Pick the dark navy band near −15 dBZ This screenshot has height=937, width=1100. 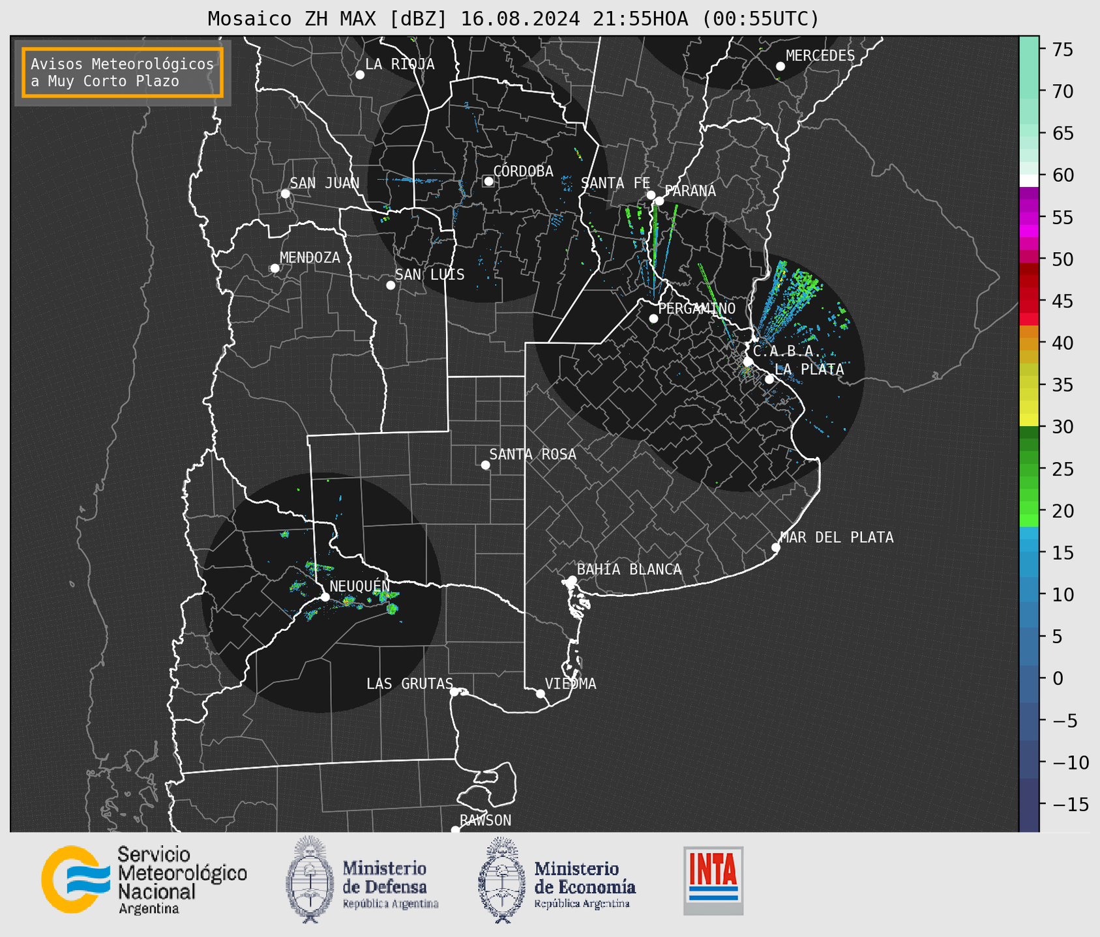(1029, 805)
